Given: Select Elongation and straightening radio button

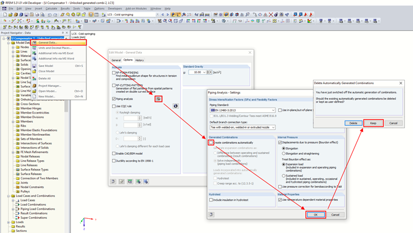Looking at the screenshot, I should point(284,153).
